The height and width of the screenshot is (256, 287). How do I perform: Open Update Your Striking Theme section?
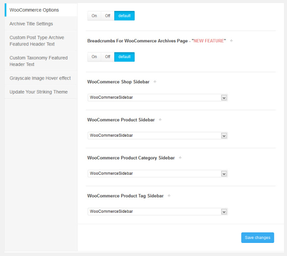(x=41, y=92)
